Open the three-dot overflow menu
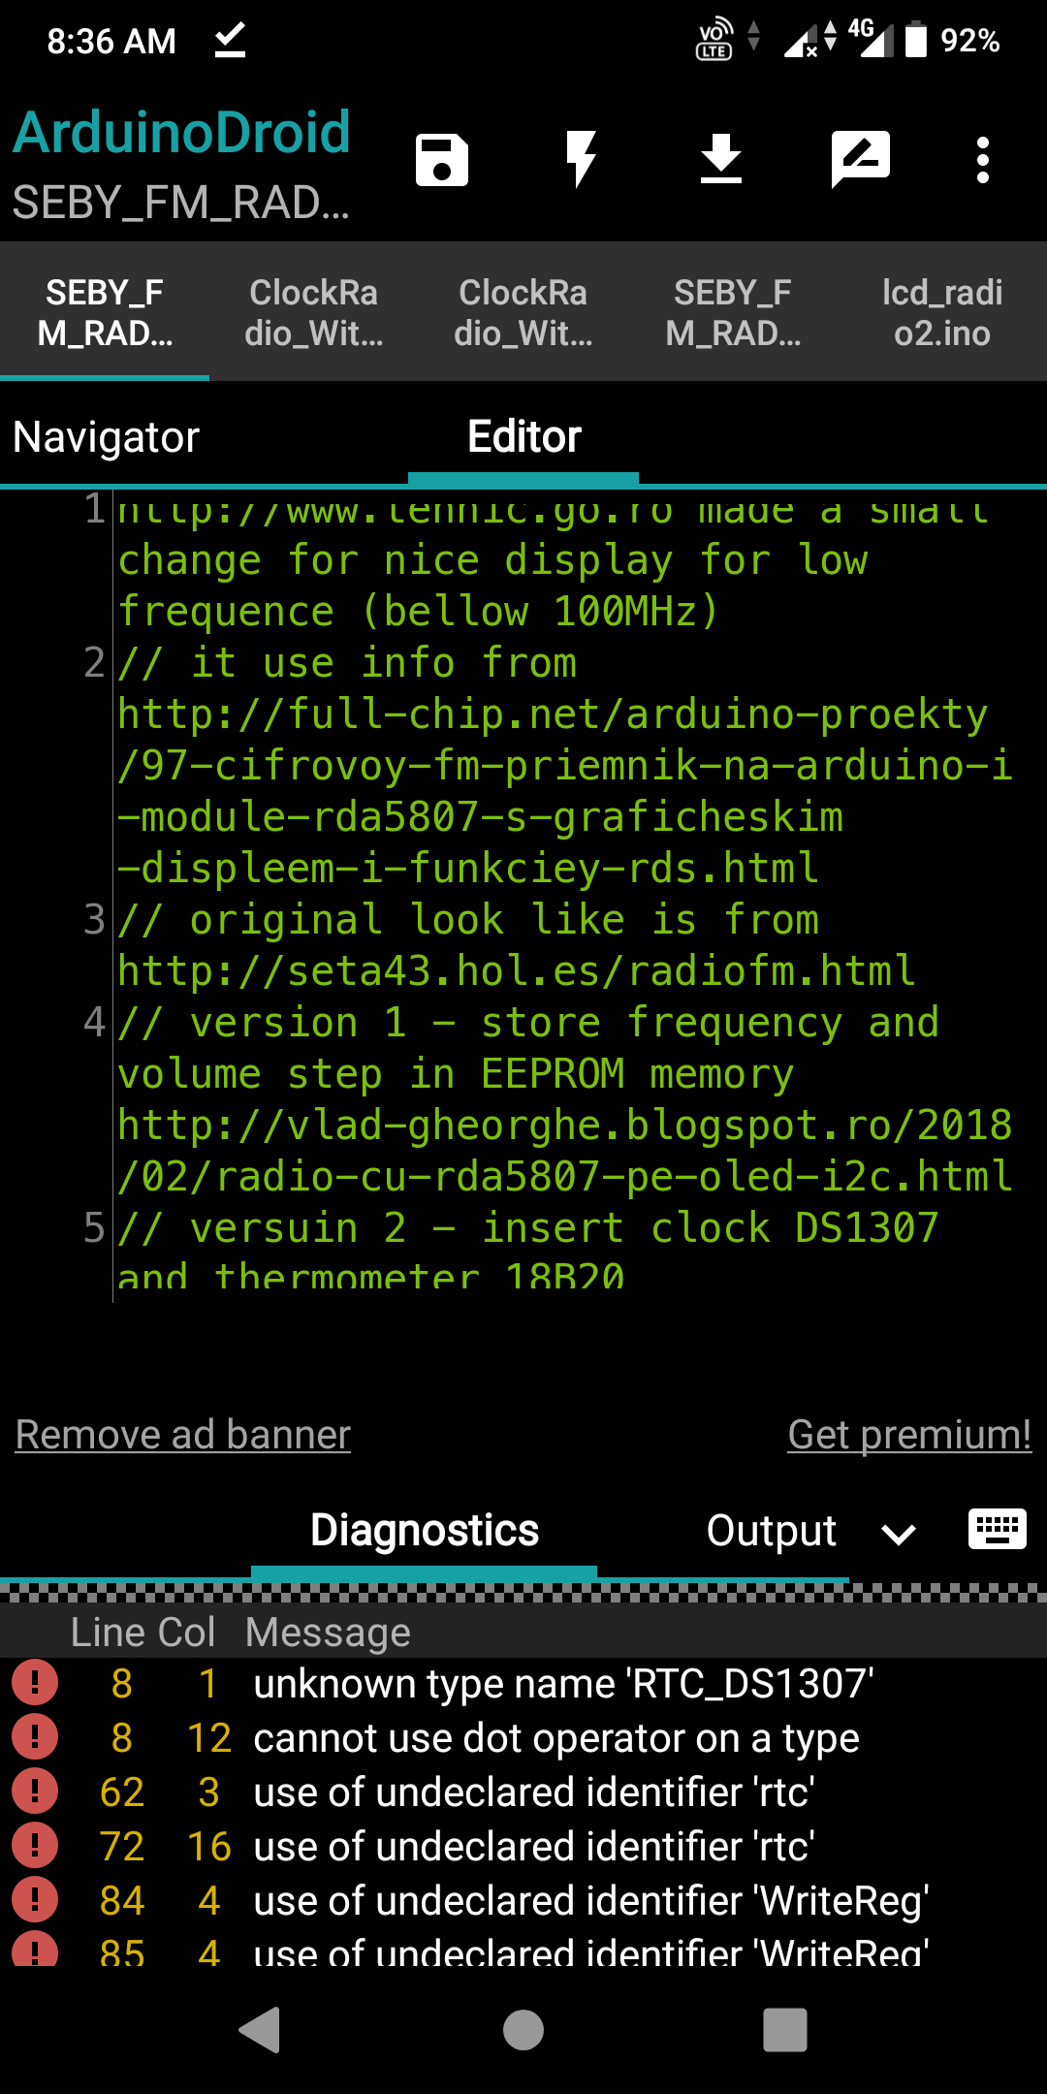Viewport: 1047px width, 2094px height. pyautogui.click(x=982, y=160)
